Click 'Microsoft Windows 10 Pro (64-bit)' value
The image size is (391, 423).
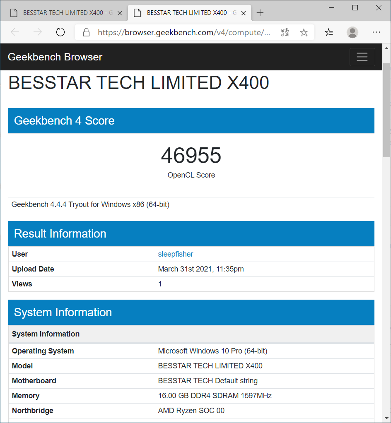pyautogui.click(x=212, y=351)
